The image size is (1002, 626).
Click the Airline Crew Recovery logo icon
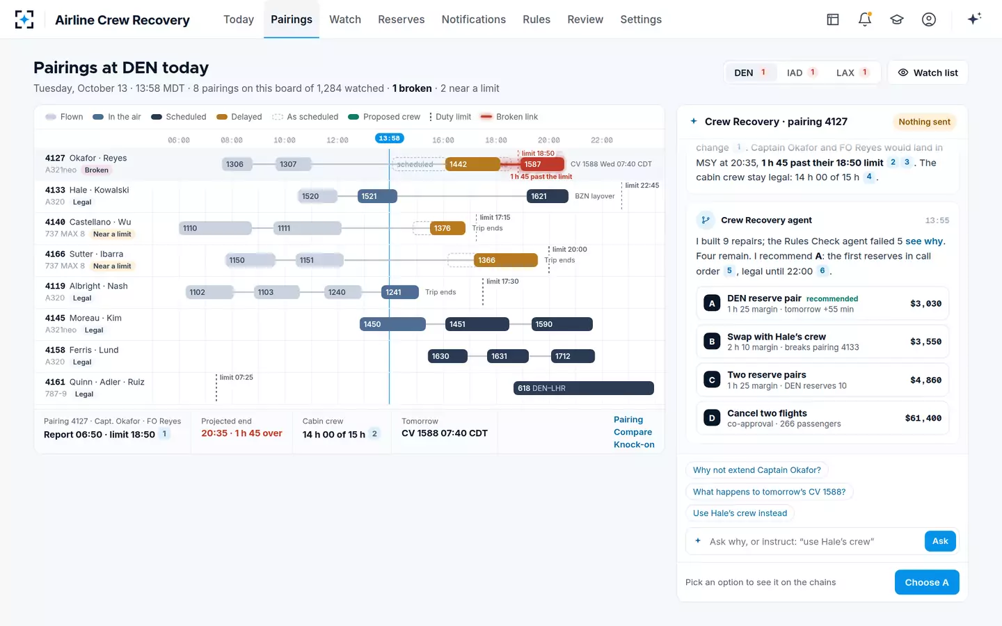tap(24, 19)
